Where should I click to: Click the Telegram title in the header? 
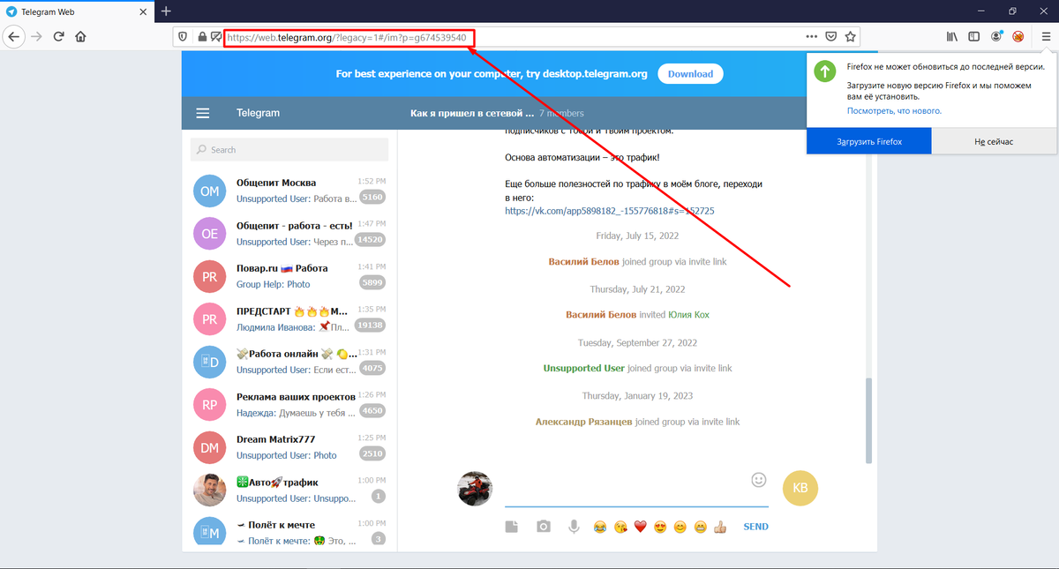(x=258, y=113)
